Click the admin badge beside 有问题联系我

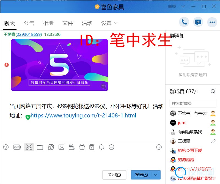(213, 132)
